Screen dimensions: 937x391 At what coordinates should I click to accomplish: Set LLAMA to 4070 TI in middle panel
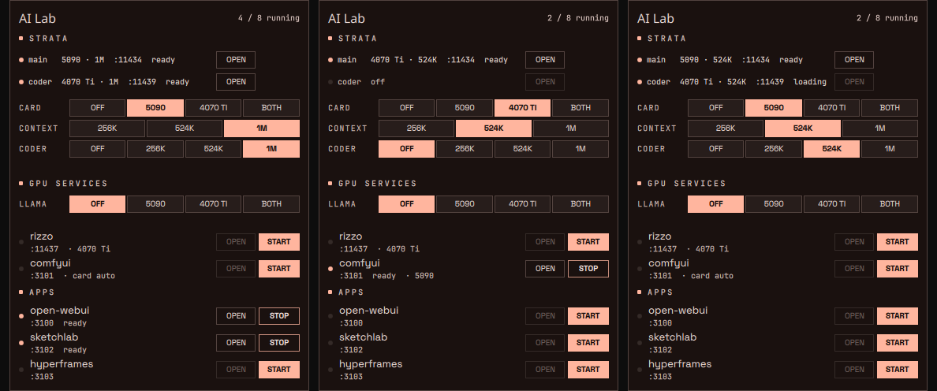[x=522, y=204]
